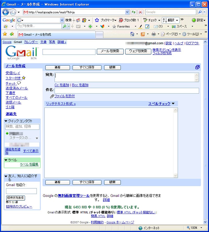Click ログアウト link
This screenshot has width=209, height=232.
click(192, 43)
